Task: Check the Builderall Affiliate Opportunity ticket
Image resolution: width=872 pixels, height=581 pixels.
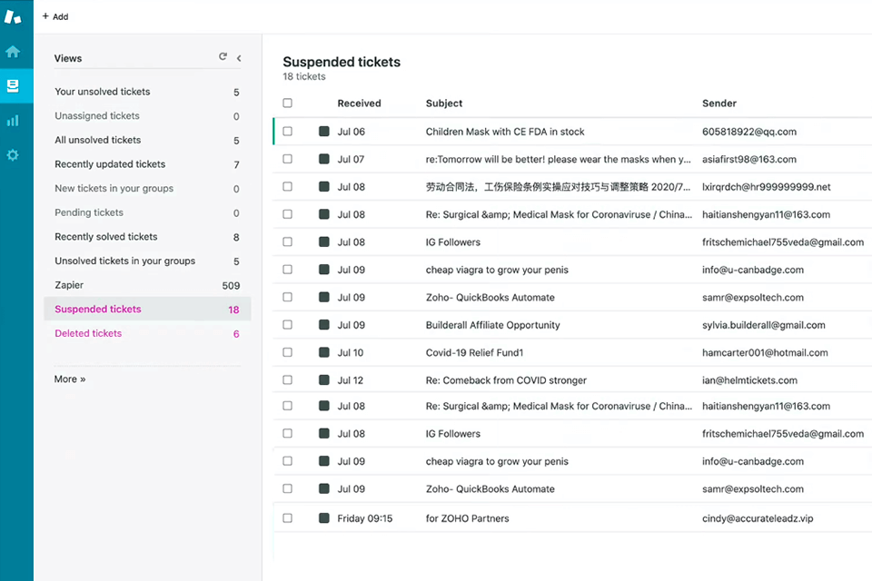Action: (288, 325)
